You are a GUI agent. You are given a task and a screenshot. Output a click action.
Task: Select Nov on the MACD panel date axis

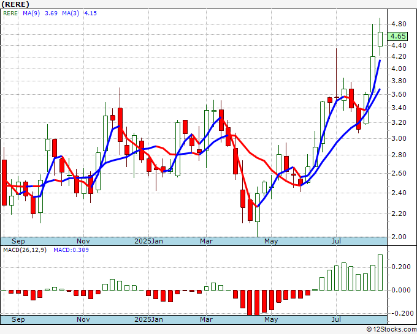[x=83, y=319]
